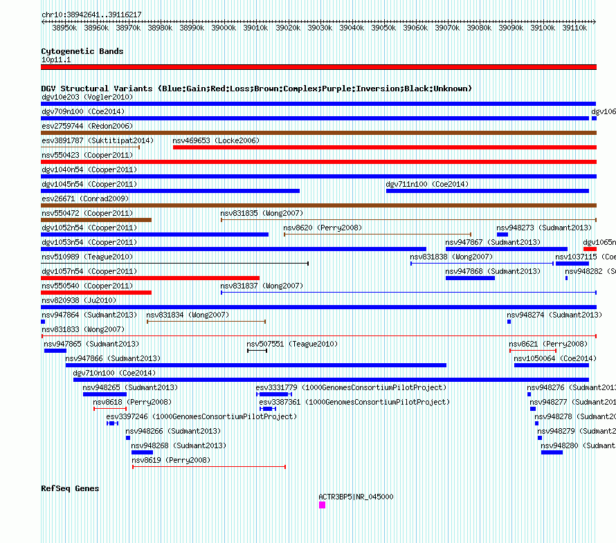Image resolution: width=616 pixels, height=543 pixels.
Task: Select nsv831837 (Wong2007) variant label
Action: tap(262, 286)
